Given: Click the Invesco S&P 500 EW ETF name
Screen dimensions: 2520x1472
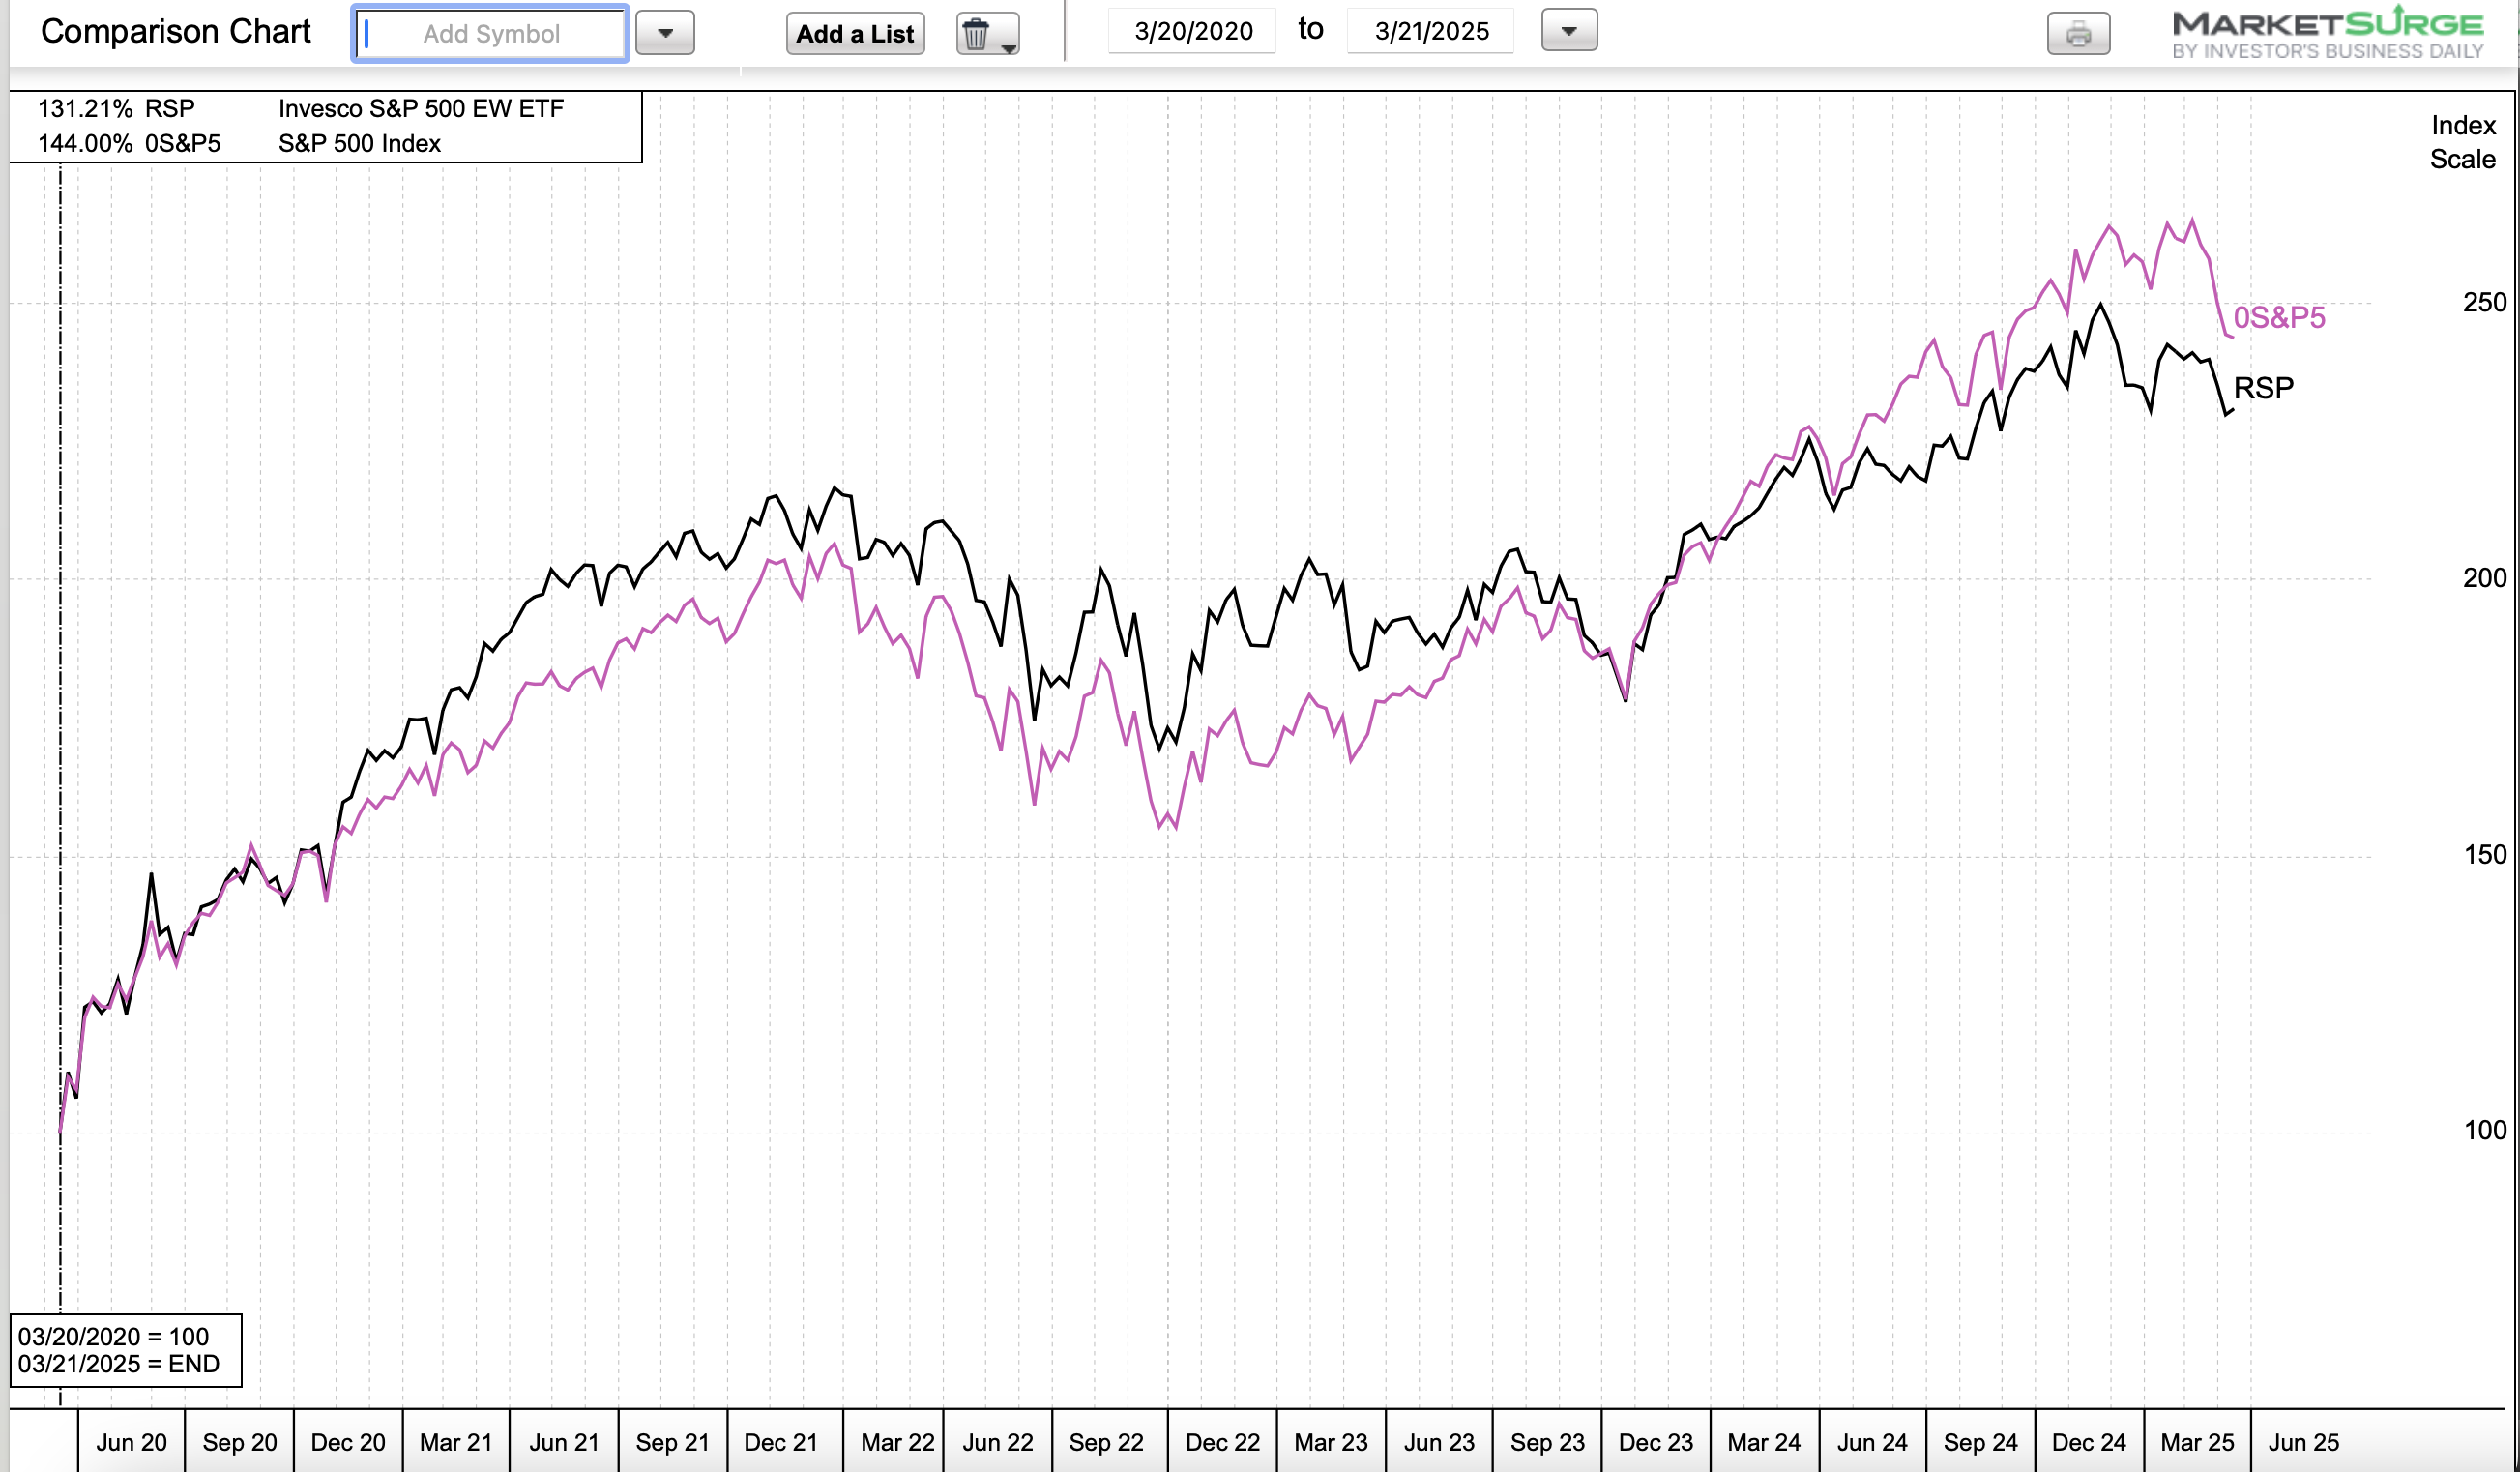Looking at the screenshot, I should [x=421, y=108].
